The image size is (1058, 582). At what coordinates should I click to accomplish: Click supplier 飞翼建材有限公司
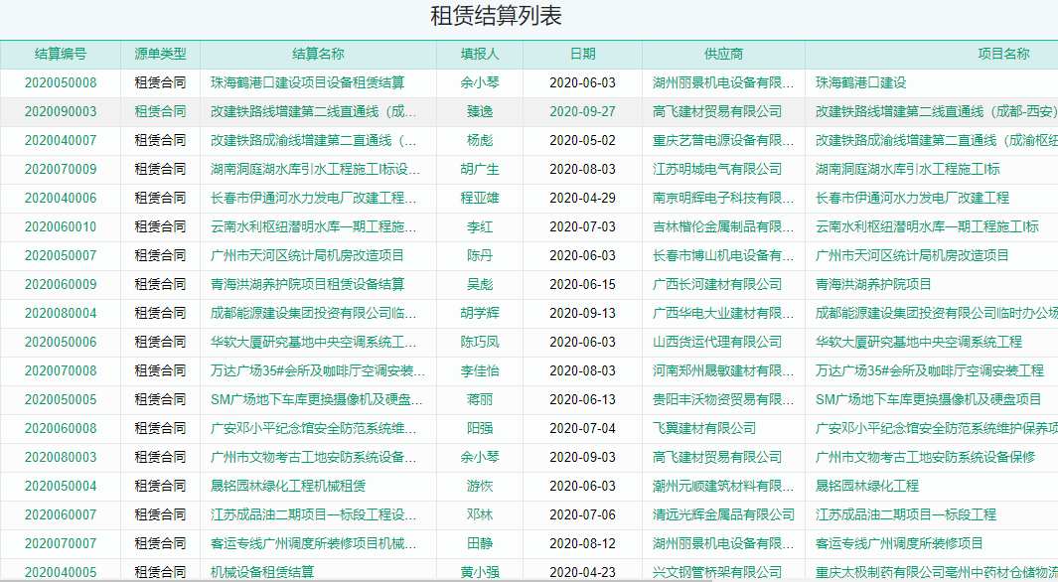pyautogui.click(x=704, y=429)
